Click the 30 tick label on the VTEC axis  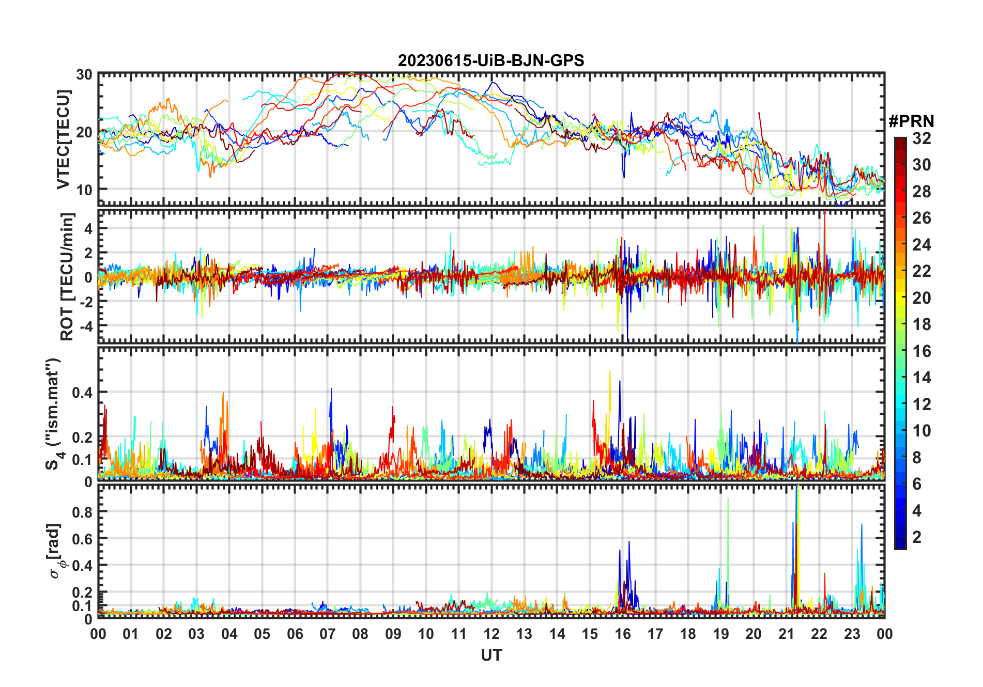[x=84, y=75]
